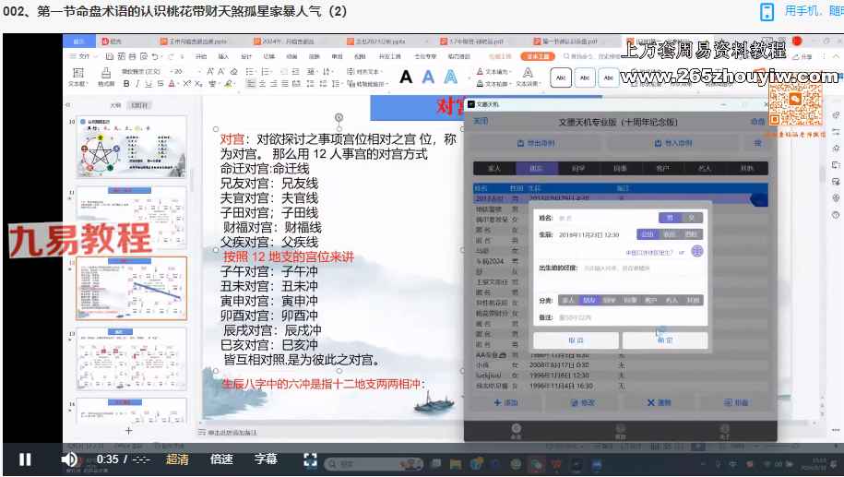
Task: Click 取消 to cancel the dialog
Action: [x=576, y=340]
